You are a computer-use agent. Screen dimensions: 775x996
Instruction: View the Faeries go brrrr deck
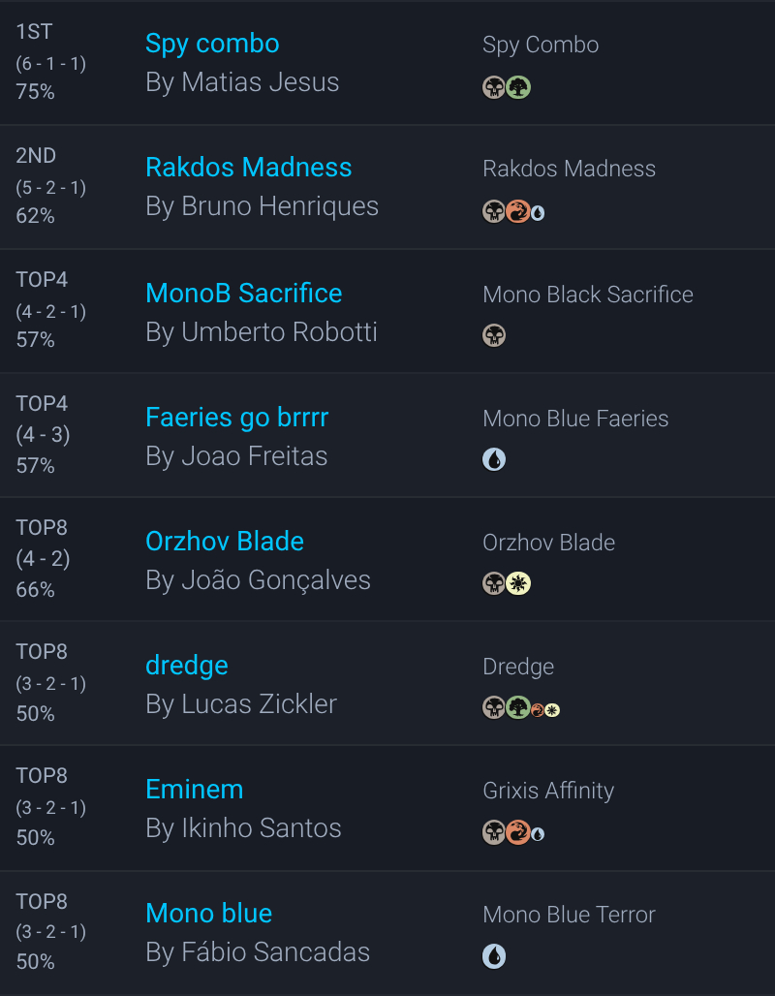click(236, 418)
